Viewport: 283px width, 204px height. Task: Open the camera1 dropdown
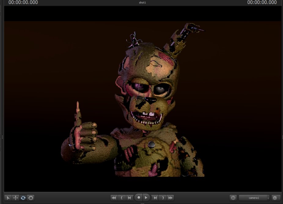[254, 198]
